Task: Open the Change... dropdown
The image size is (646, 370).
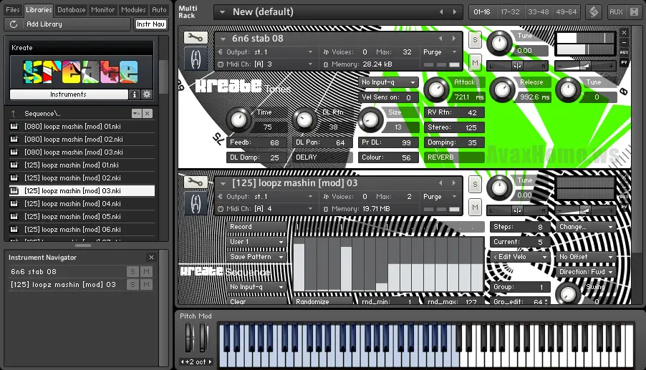Action: pos(585,227)
